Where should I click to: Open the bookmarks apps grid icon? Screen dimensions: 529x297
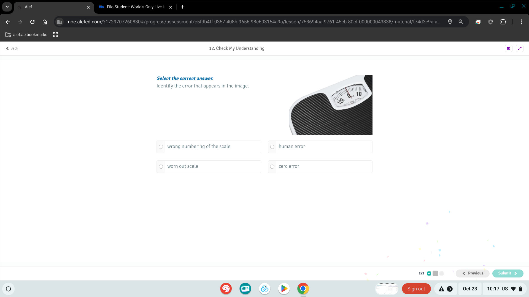55,35
